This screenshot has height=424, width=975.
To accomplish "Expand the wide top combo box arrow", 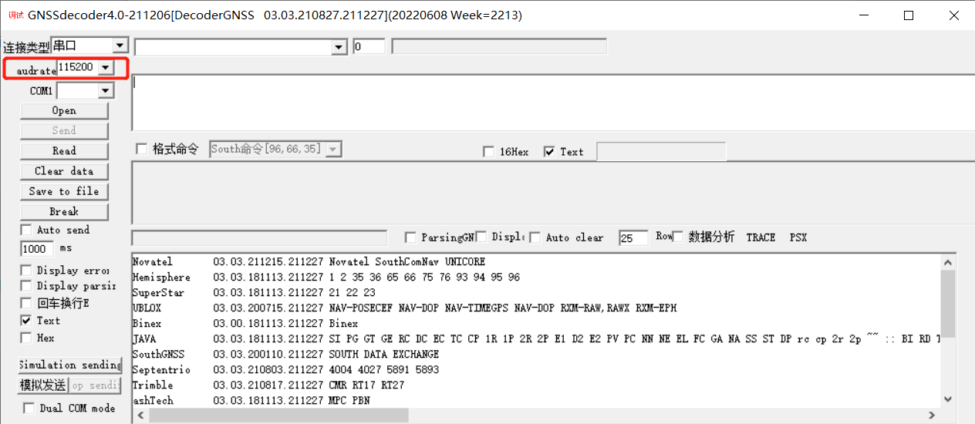I will click(x=339, y=47).
